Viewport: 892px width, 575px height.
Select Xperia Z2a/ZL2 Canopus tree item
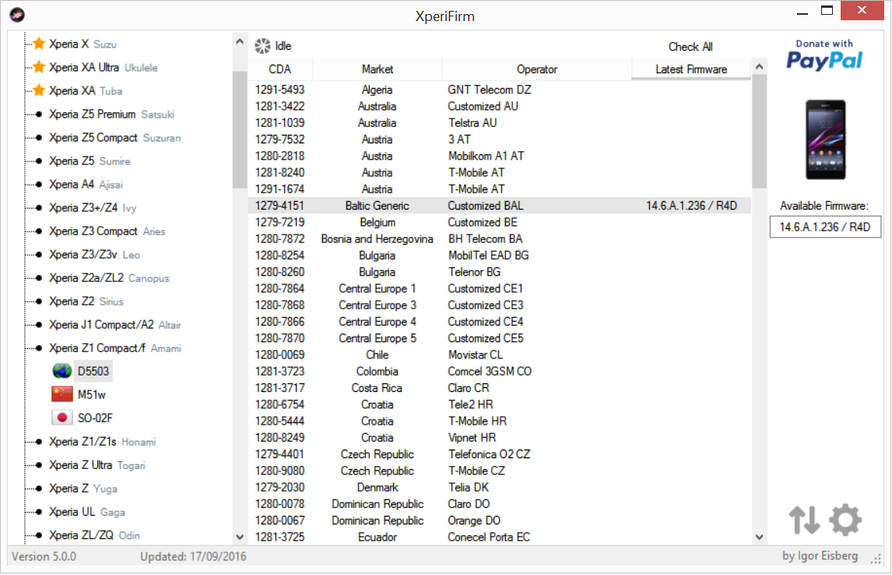(x=109, y=278)
